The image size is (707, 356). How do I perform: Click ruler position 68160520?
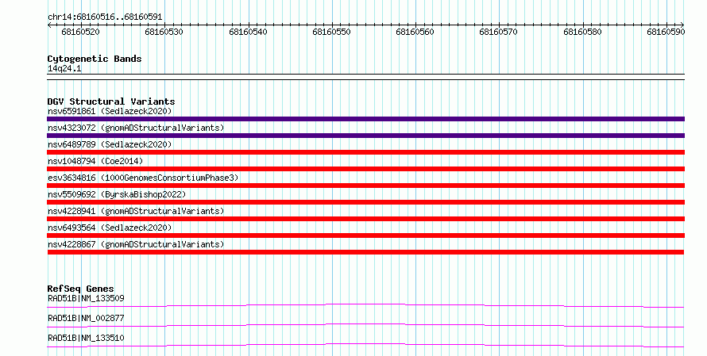tap(81, 32)
